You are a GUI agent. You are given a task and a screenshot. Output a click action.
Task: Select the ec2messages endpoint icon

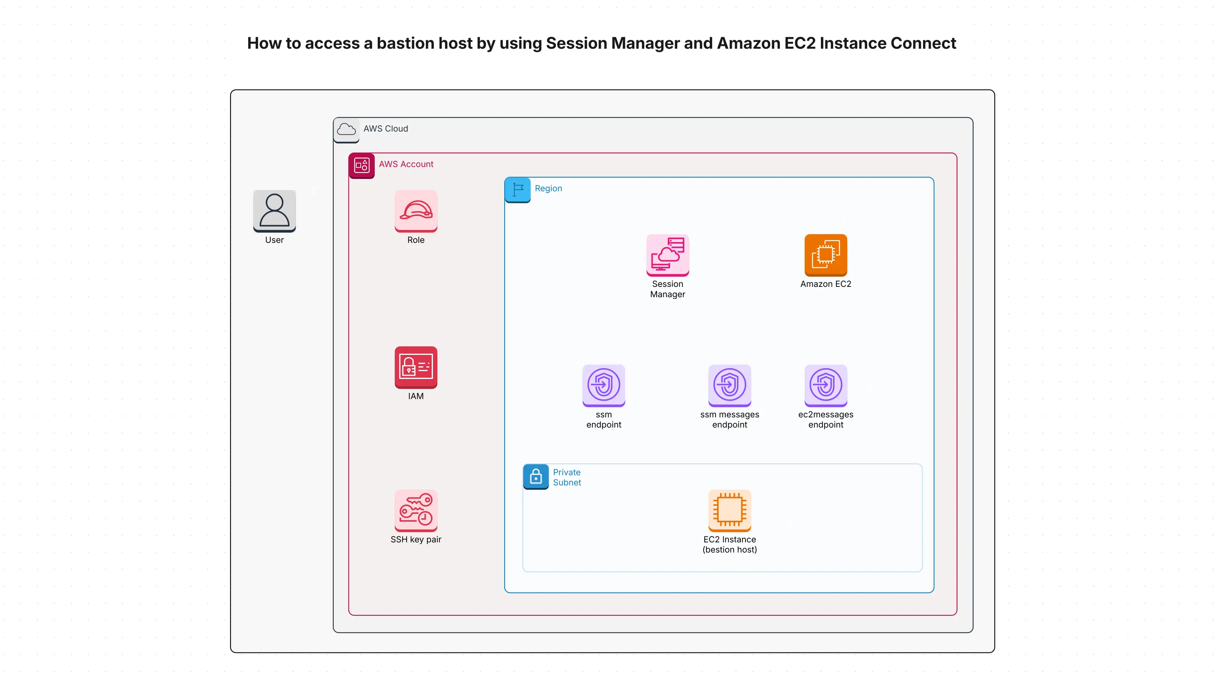(x=825, y=385)
